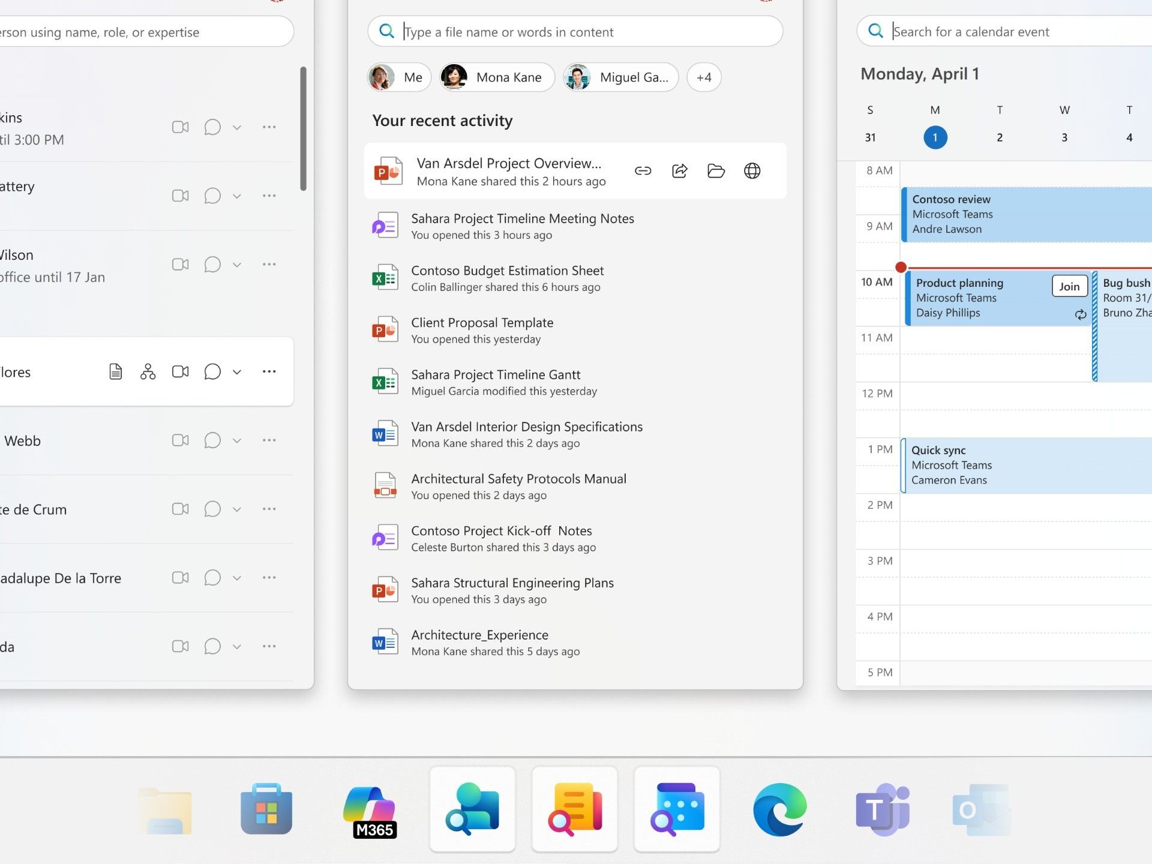Show +4 more people filters
This screenshot has height=864, width=1152.
pyautogui.click(x=704, y=77)
